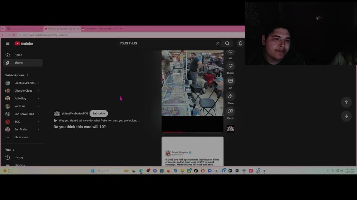357x200 pixels.
Task: Open browser tab list dropdown
Action: 3,29
